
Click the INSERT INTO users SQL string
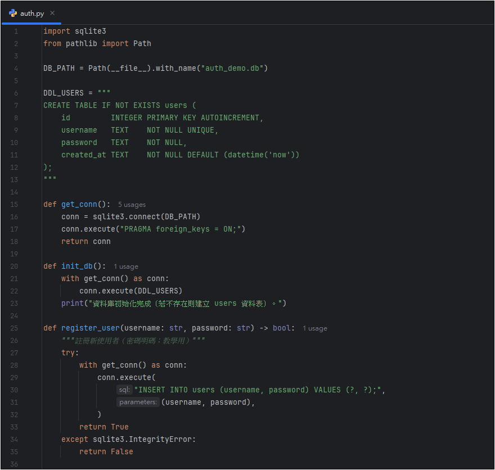[x=259, y=390]
